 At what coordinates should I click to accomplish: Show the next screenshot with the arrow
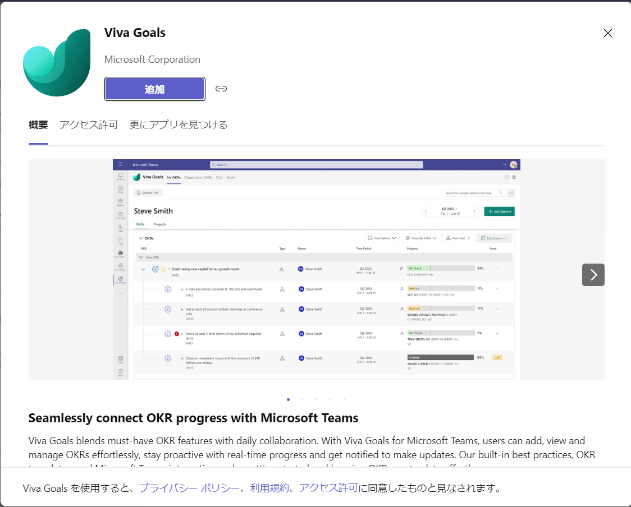point(593,275)
